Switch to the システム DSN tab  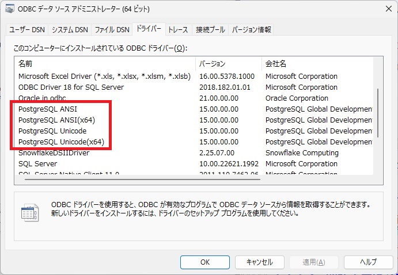[x=70, y=30]
